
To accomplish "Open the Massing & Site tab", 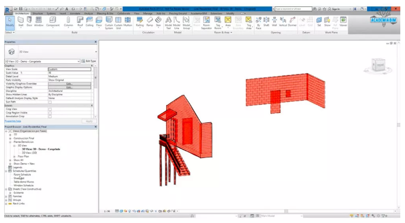I will pos(105,13).
